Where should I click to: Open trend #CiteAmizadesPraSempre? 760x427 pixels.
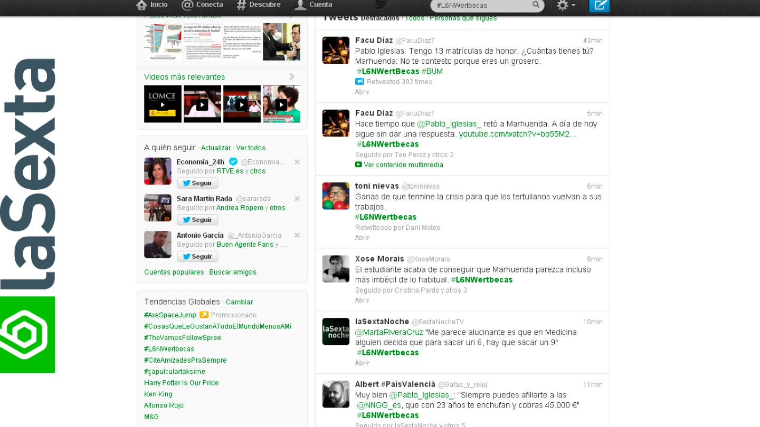[x=185, y=361]
